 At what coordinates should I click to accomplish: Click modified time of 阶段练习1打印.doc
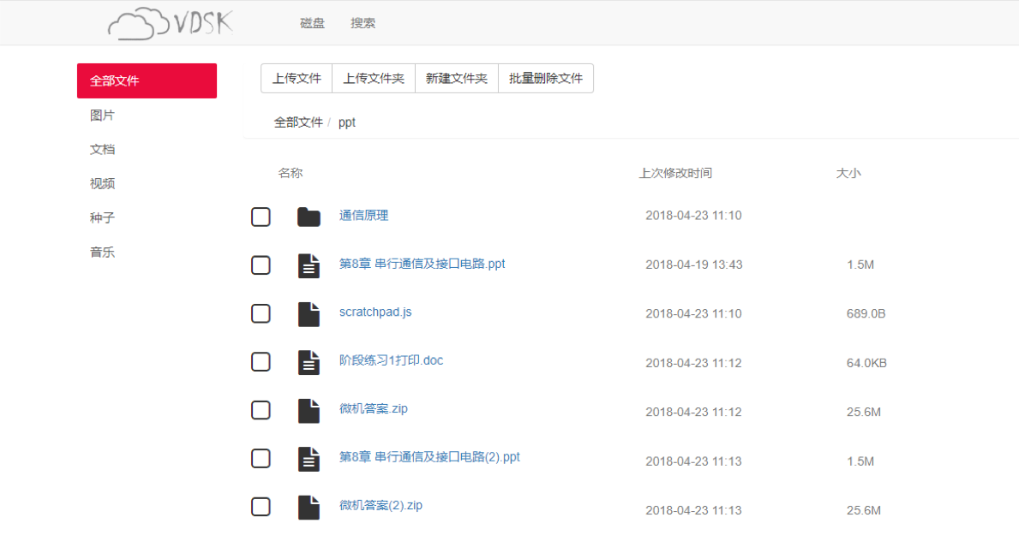(x=693, y=363)
